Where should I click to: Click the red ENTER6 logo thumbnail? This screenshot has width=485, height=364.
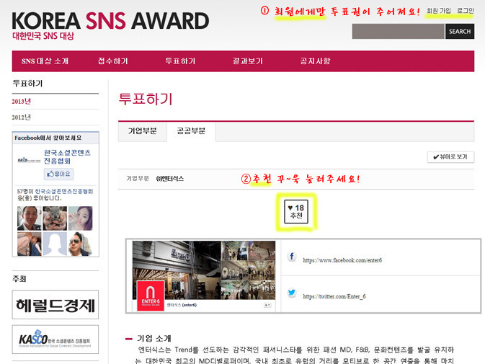[x=151, y=296]
